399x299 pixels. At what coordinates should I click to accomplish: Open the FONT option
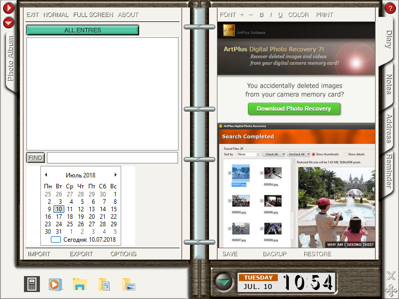coord(228,15)
